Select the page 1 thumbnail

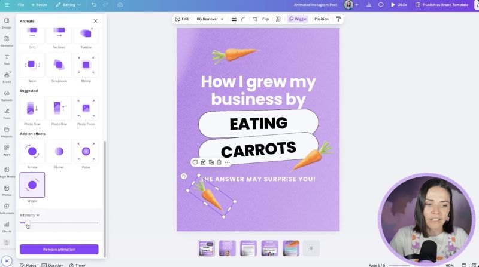coord(206,248)
